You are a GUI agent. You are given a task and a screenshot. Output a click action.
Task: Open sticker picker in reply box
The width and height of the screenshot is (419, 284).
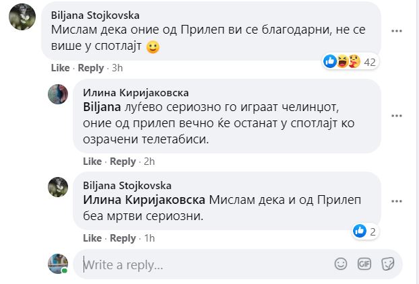(387, 264)
